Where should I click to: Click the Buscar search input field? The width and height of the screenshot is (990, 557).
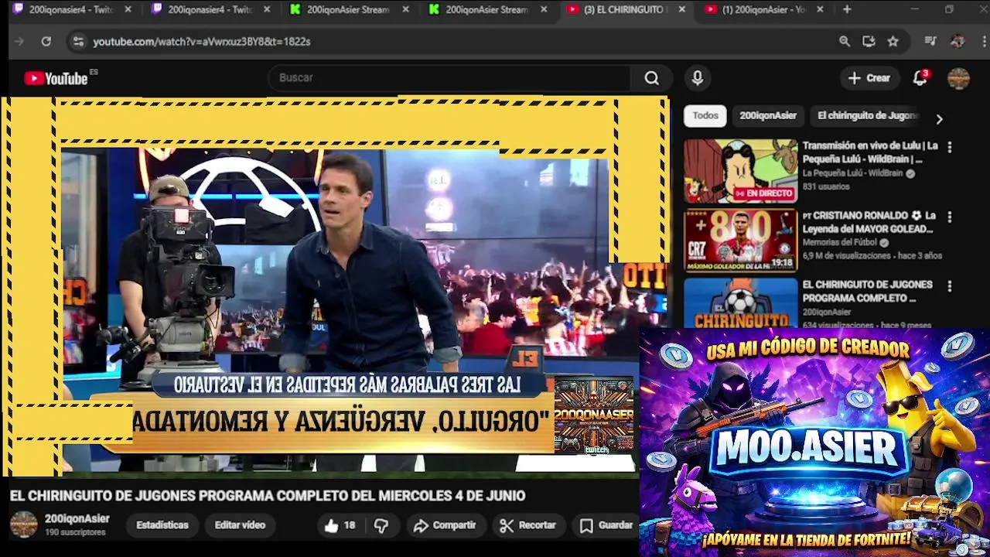(449, 78)
